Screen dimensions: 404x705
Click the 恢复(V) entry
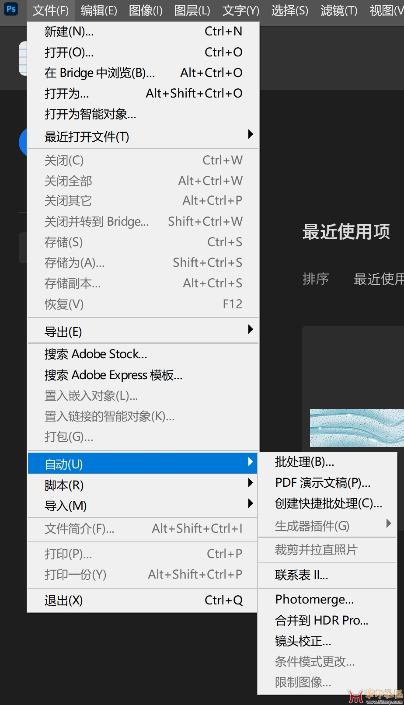click(143, 304)
